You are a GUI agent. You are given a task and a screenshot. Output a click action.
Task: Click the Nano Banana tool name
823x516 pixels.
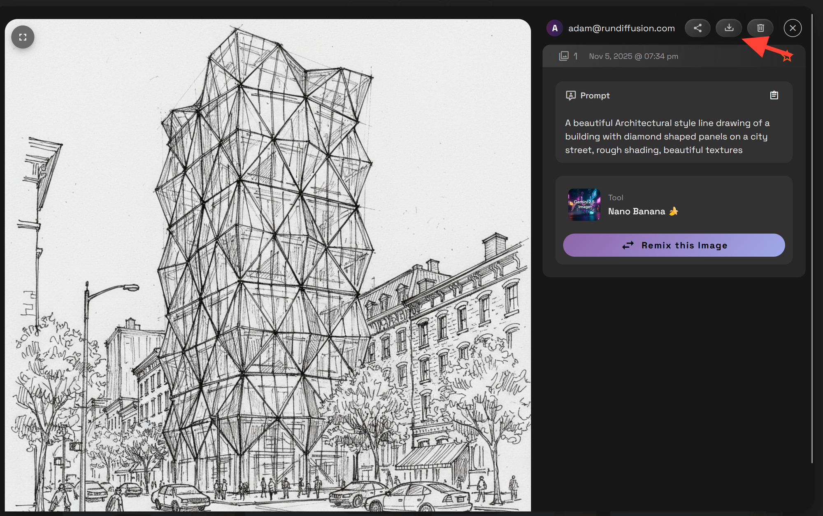636,211
